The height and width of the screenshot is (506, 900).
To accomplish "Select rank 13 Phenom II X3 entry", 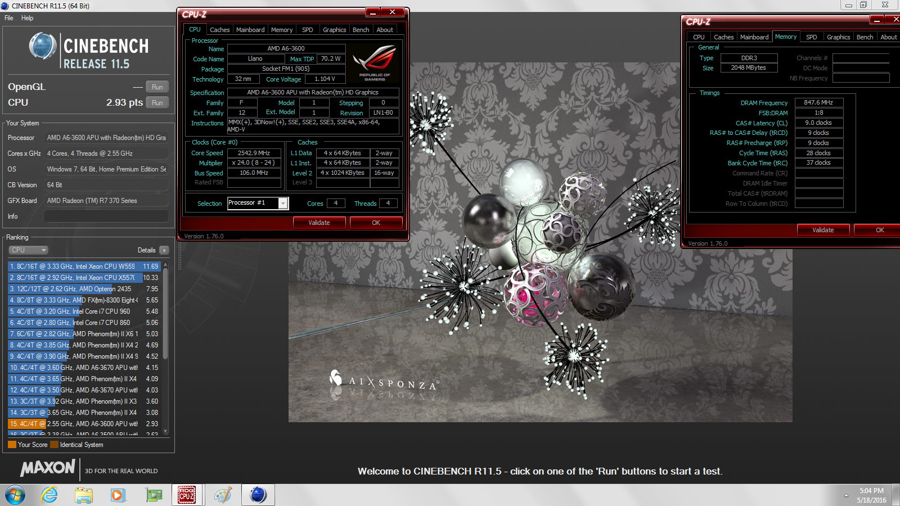I will point(84,401).
